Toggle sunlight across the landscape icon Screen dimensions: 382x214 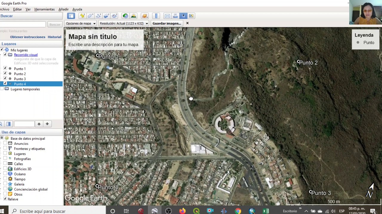coord(133,16)
